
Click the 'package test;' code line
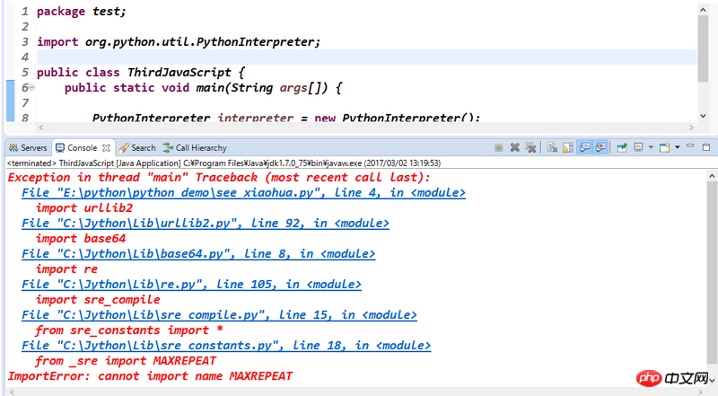pyautogui.click(x=82, y=12)
